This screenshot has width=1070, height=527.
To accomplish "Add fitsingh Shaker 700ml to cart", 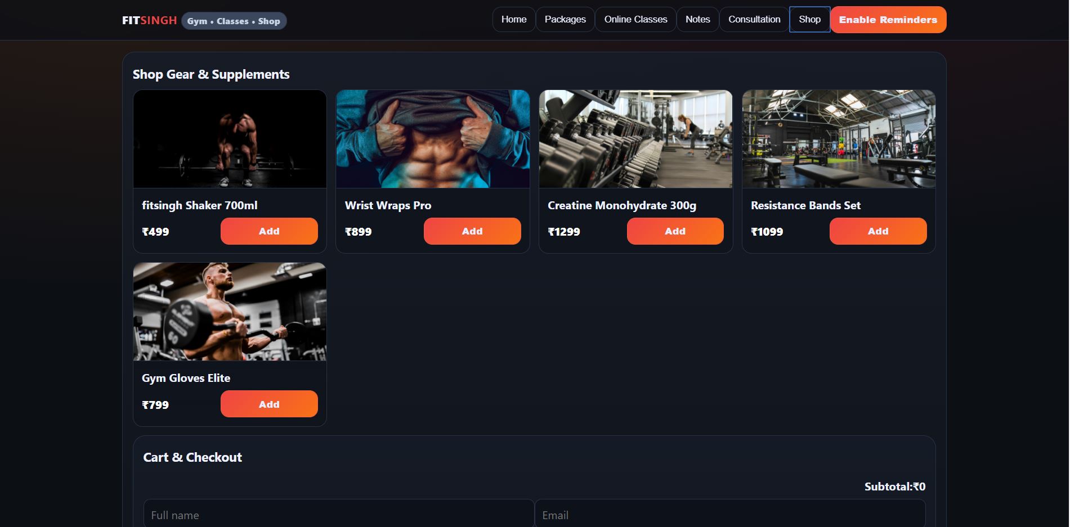I will click(x=268, y=231).
